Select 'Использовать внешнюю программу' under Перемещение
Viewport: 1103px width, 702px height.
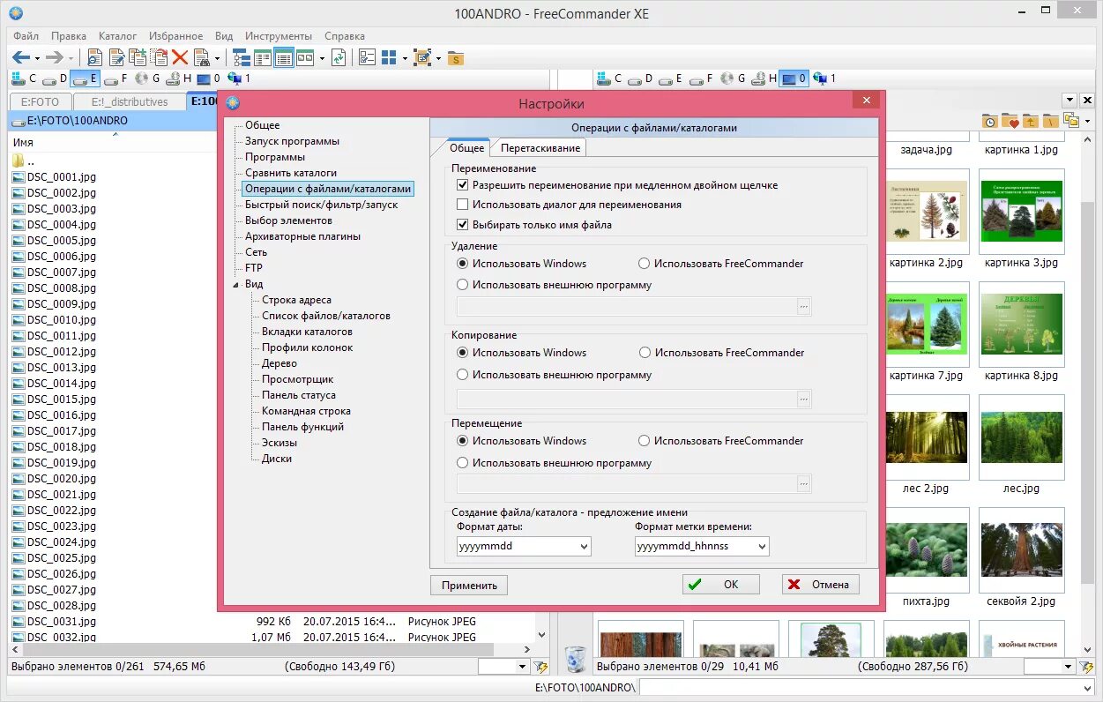click(463, 463)
